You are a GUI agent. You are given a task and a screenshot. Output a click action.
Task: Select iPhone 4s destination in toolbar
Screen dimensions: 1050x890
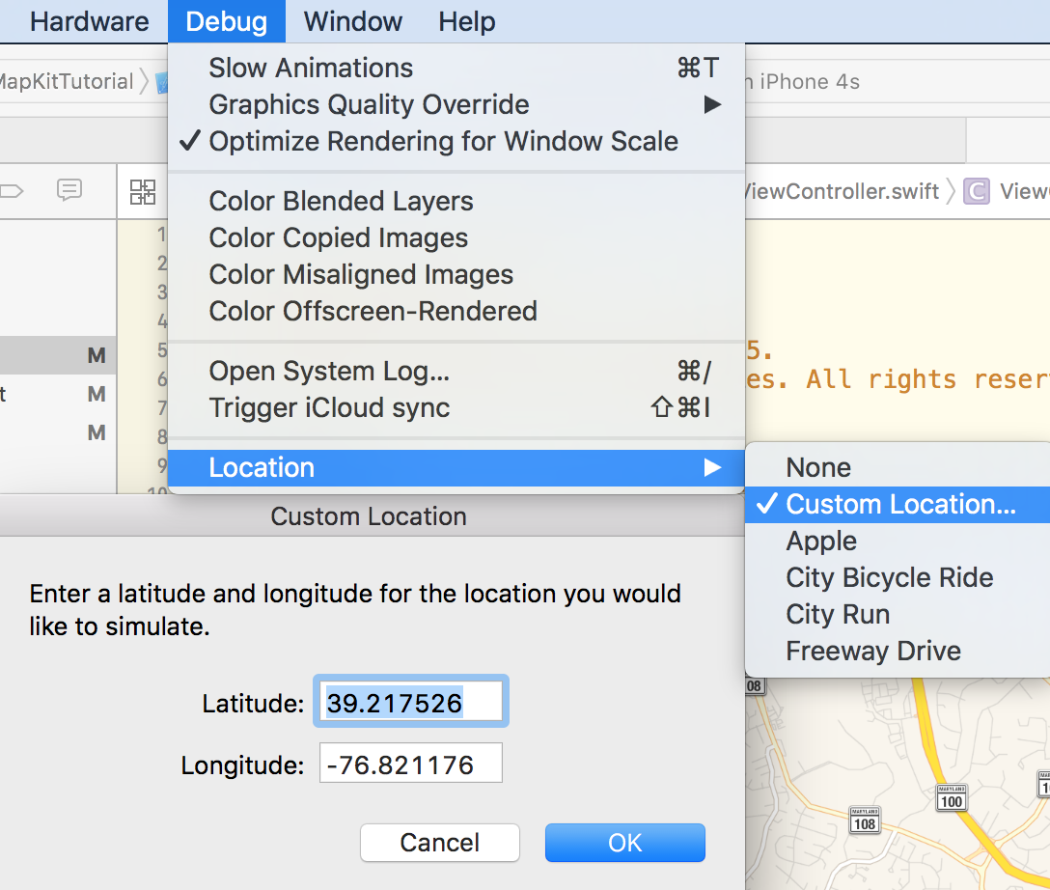pyautogui.click(x=810, y=82)
